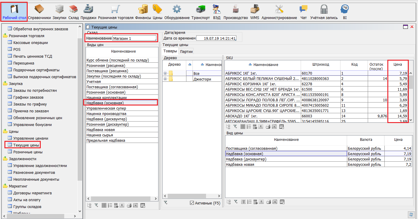Click filter icon below the Дерево panel

(166, 203)
